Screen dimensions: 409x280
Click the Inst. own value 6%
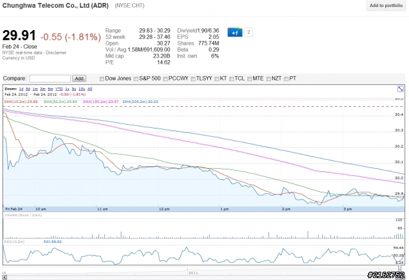click(x=215, y=56)
